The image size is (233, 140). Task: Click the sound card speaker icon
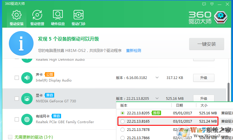[x=27, y=78]
